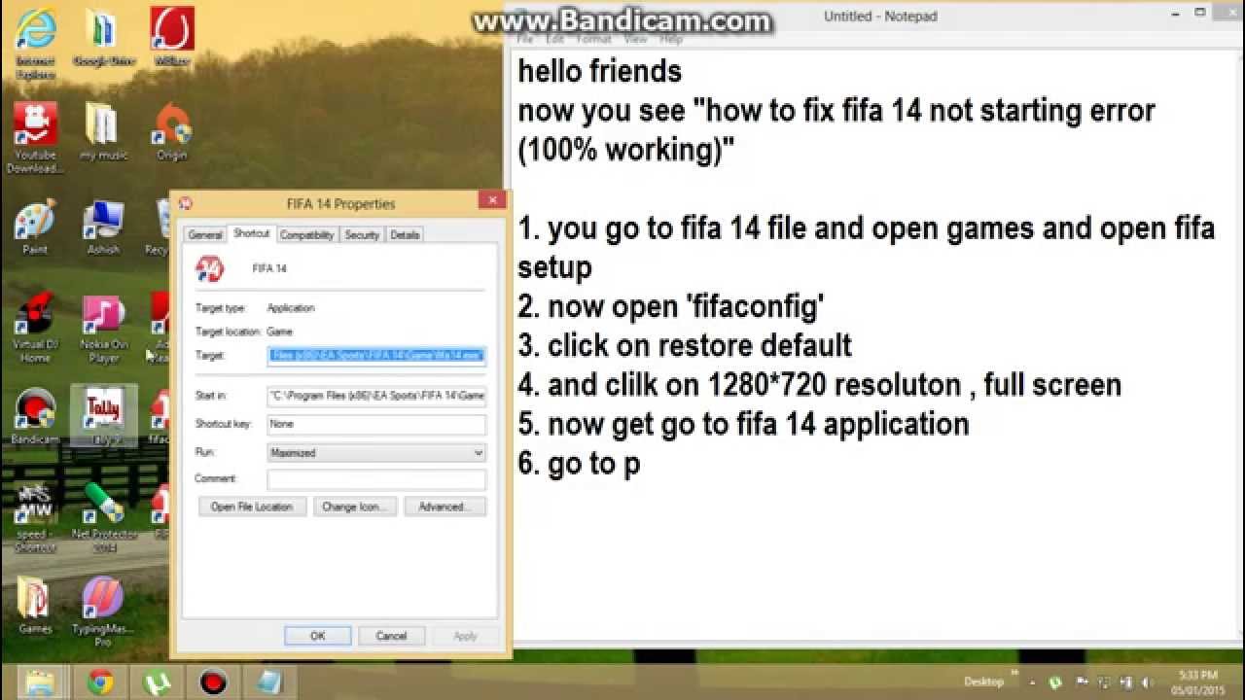Open the Format menu in Notepad
The height and width of the screenshot is (700, 1245).
tap(593, 40)
